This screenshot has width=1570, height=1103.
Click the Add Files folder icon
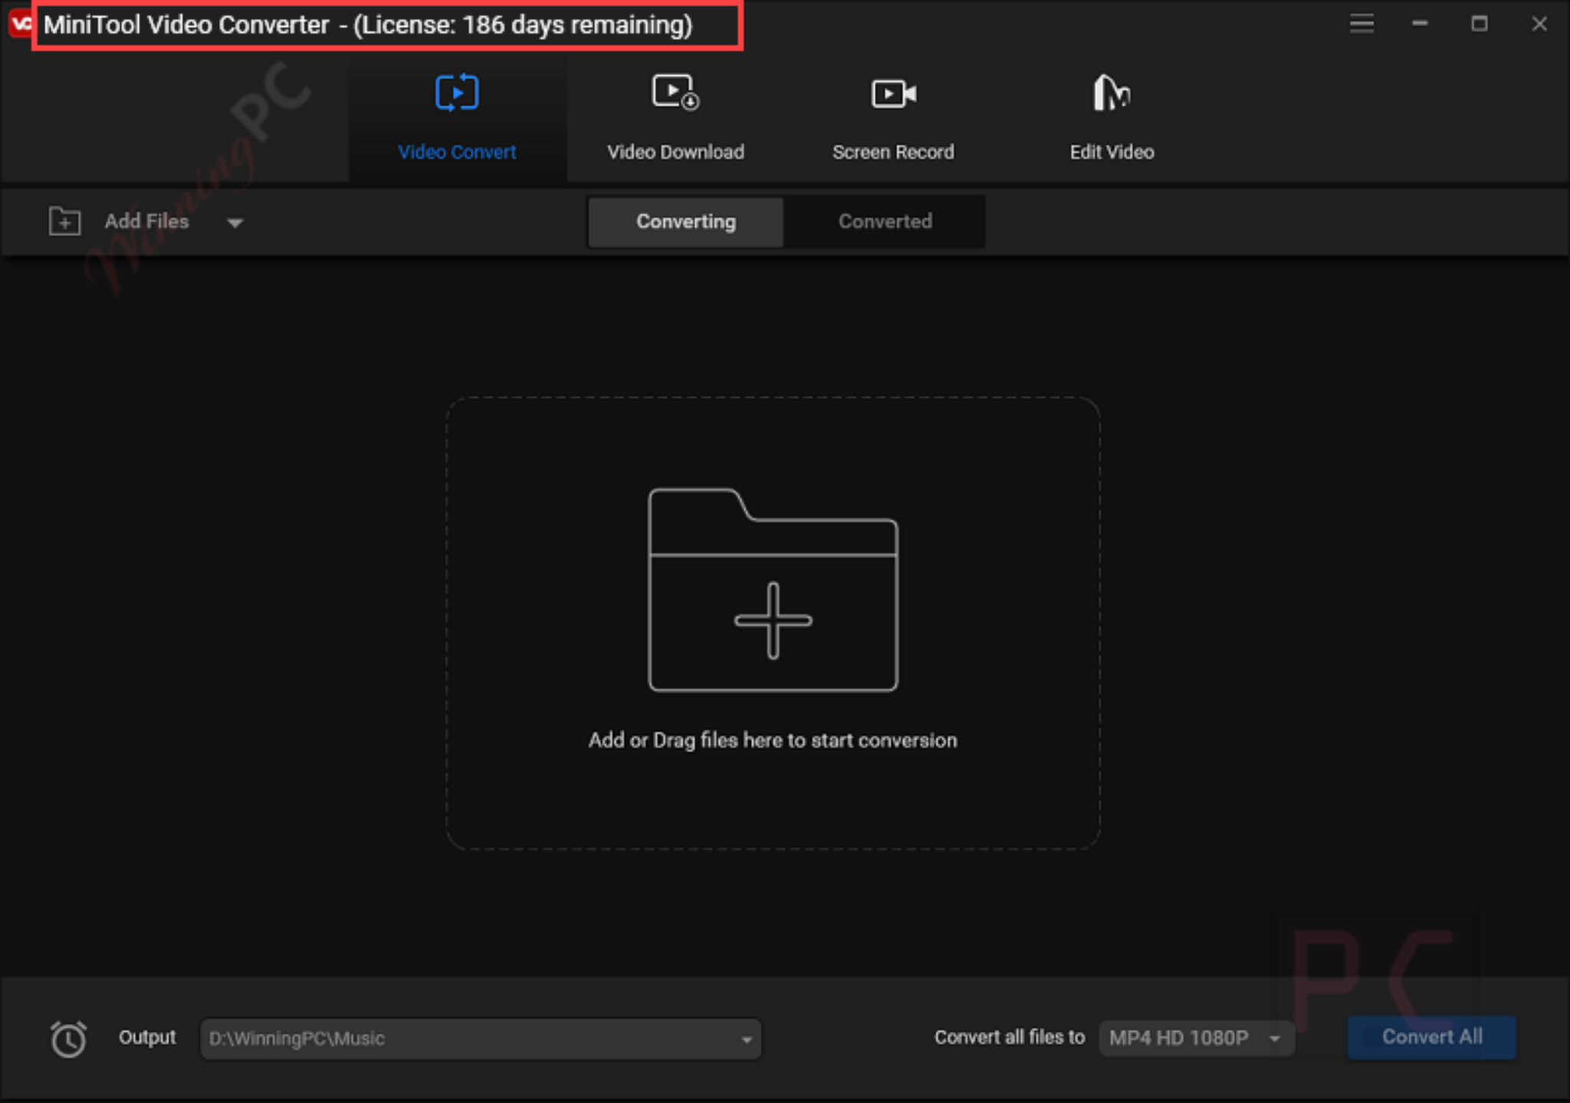pos(64,221)
